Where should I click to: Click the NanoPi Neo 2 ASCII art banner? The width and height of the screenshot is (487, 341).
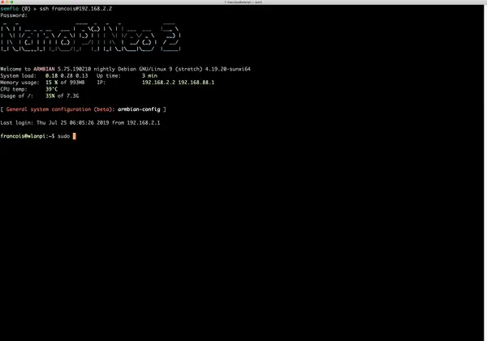[x=90, y=37]
